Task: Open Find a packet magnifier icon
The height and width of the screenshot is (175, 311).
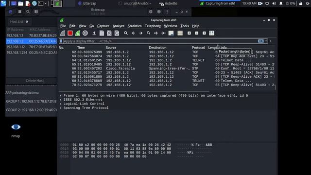Action: point(126,33)
